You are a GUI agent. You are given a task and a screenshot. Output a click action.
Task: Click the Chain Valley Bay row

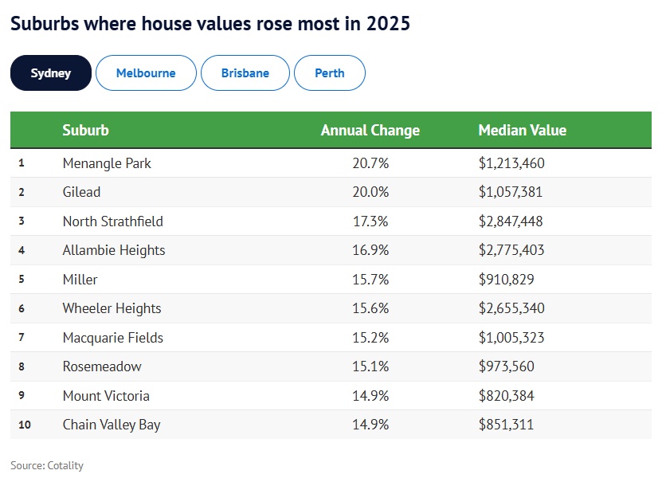click(x=112, y=425)
